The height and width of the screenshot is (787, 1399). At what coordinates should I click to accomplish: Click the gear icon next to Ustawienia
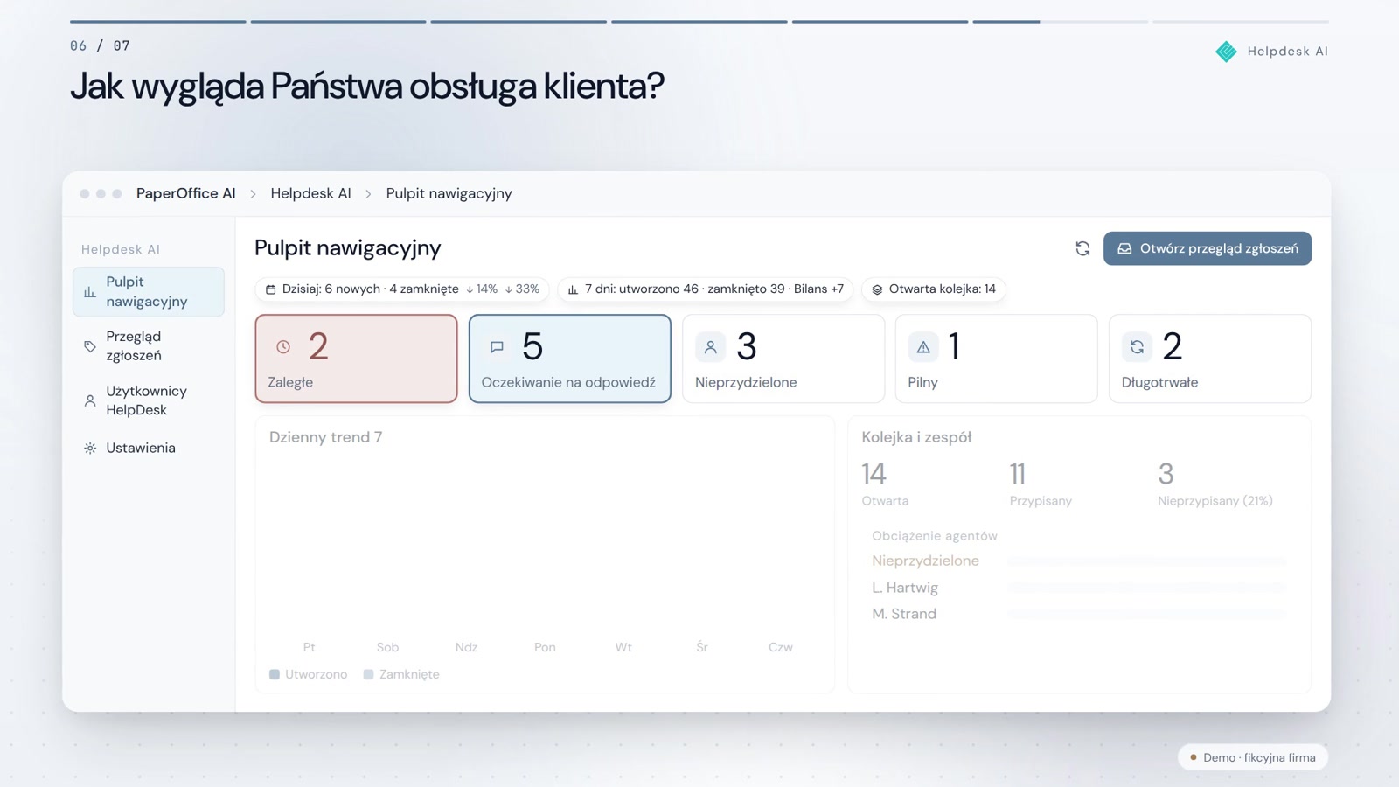click(90, 448)
